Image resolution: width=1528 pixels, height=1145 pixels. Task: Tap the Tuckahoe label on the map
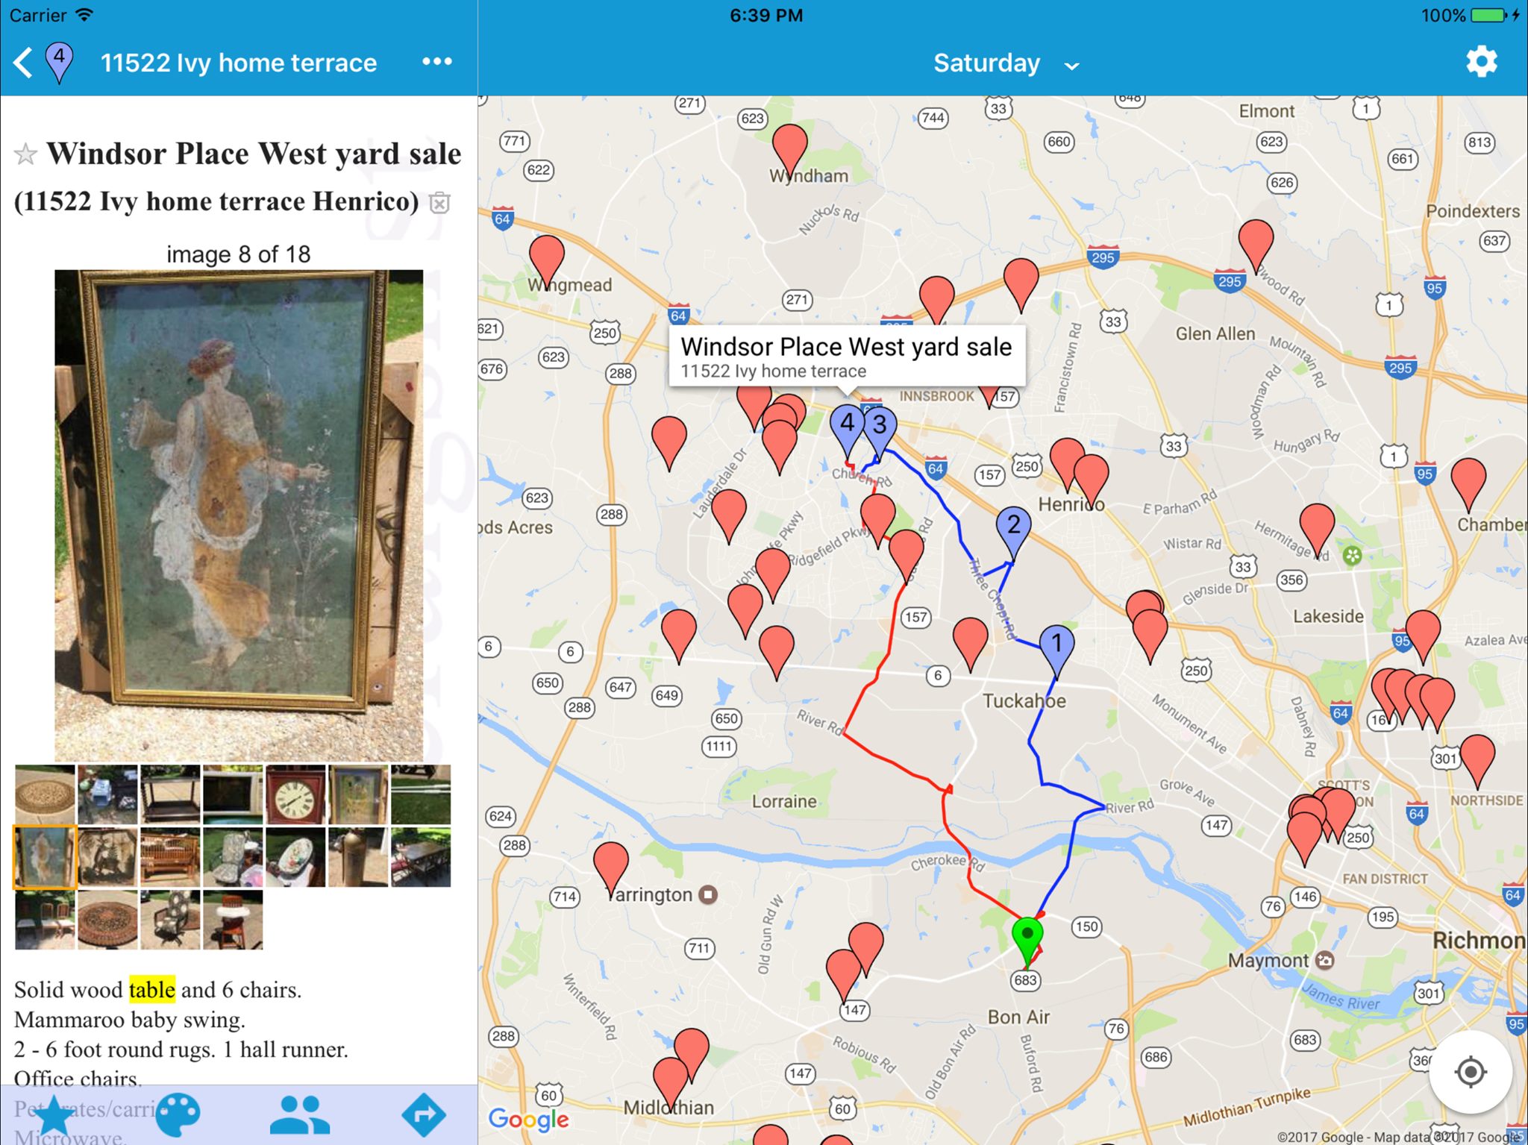pyautogui.click(x=1024, y=701)
